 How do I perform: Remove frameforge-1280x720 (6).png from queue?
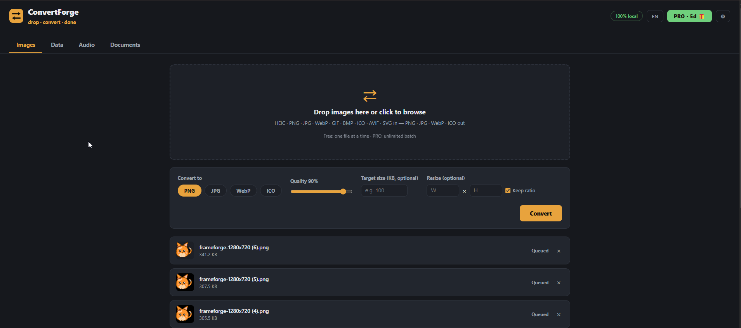click(559, 251)
